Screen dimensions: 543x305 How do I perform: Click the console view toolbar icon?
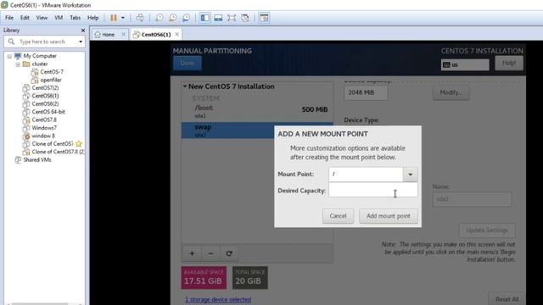point(264,18)
